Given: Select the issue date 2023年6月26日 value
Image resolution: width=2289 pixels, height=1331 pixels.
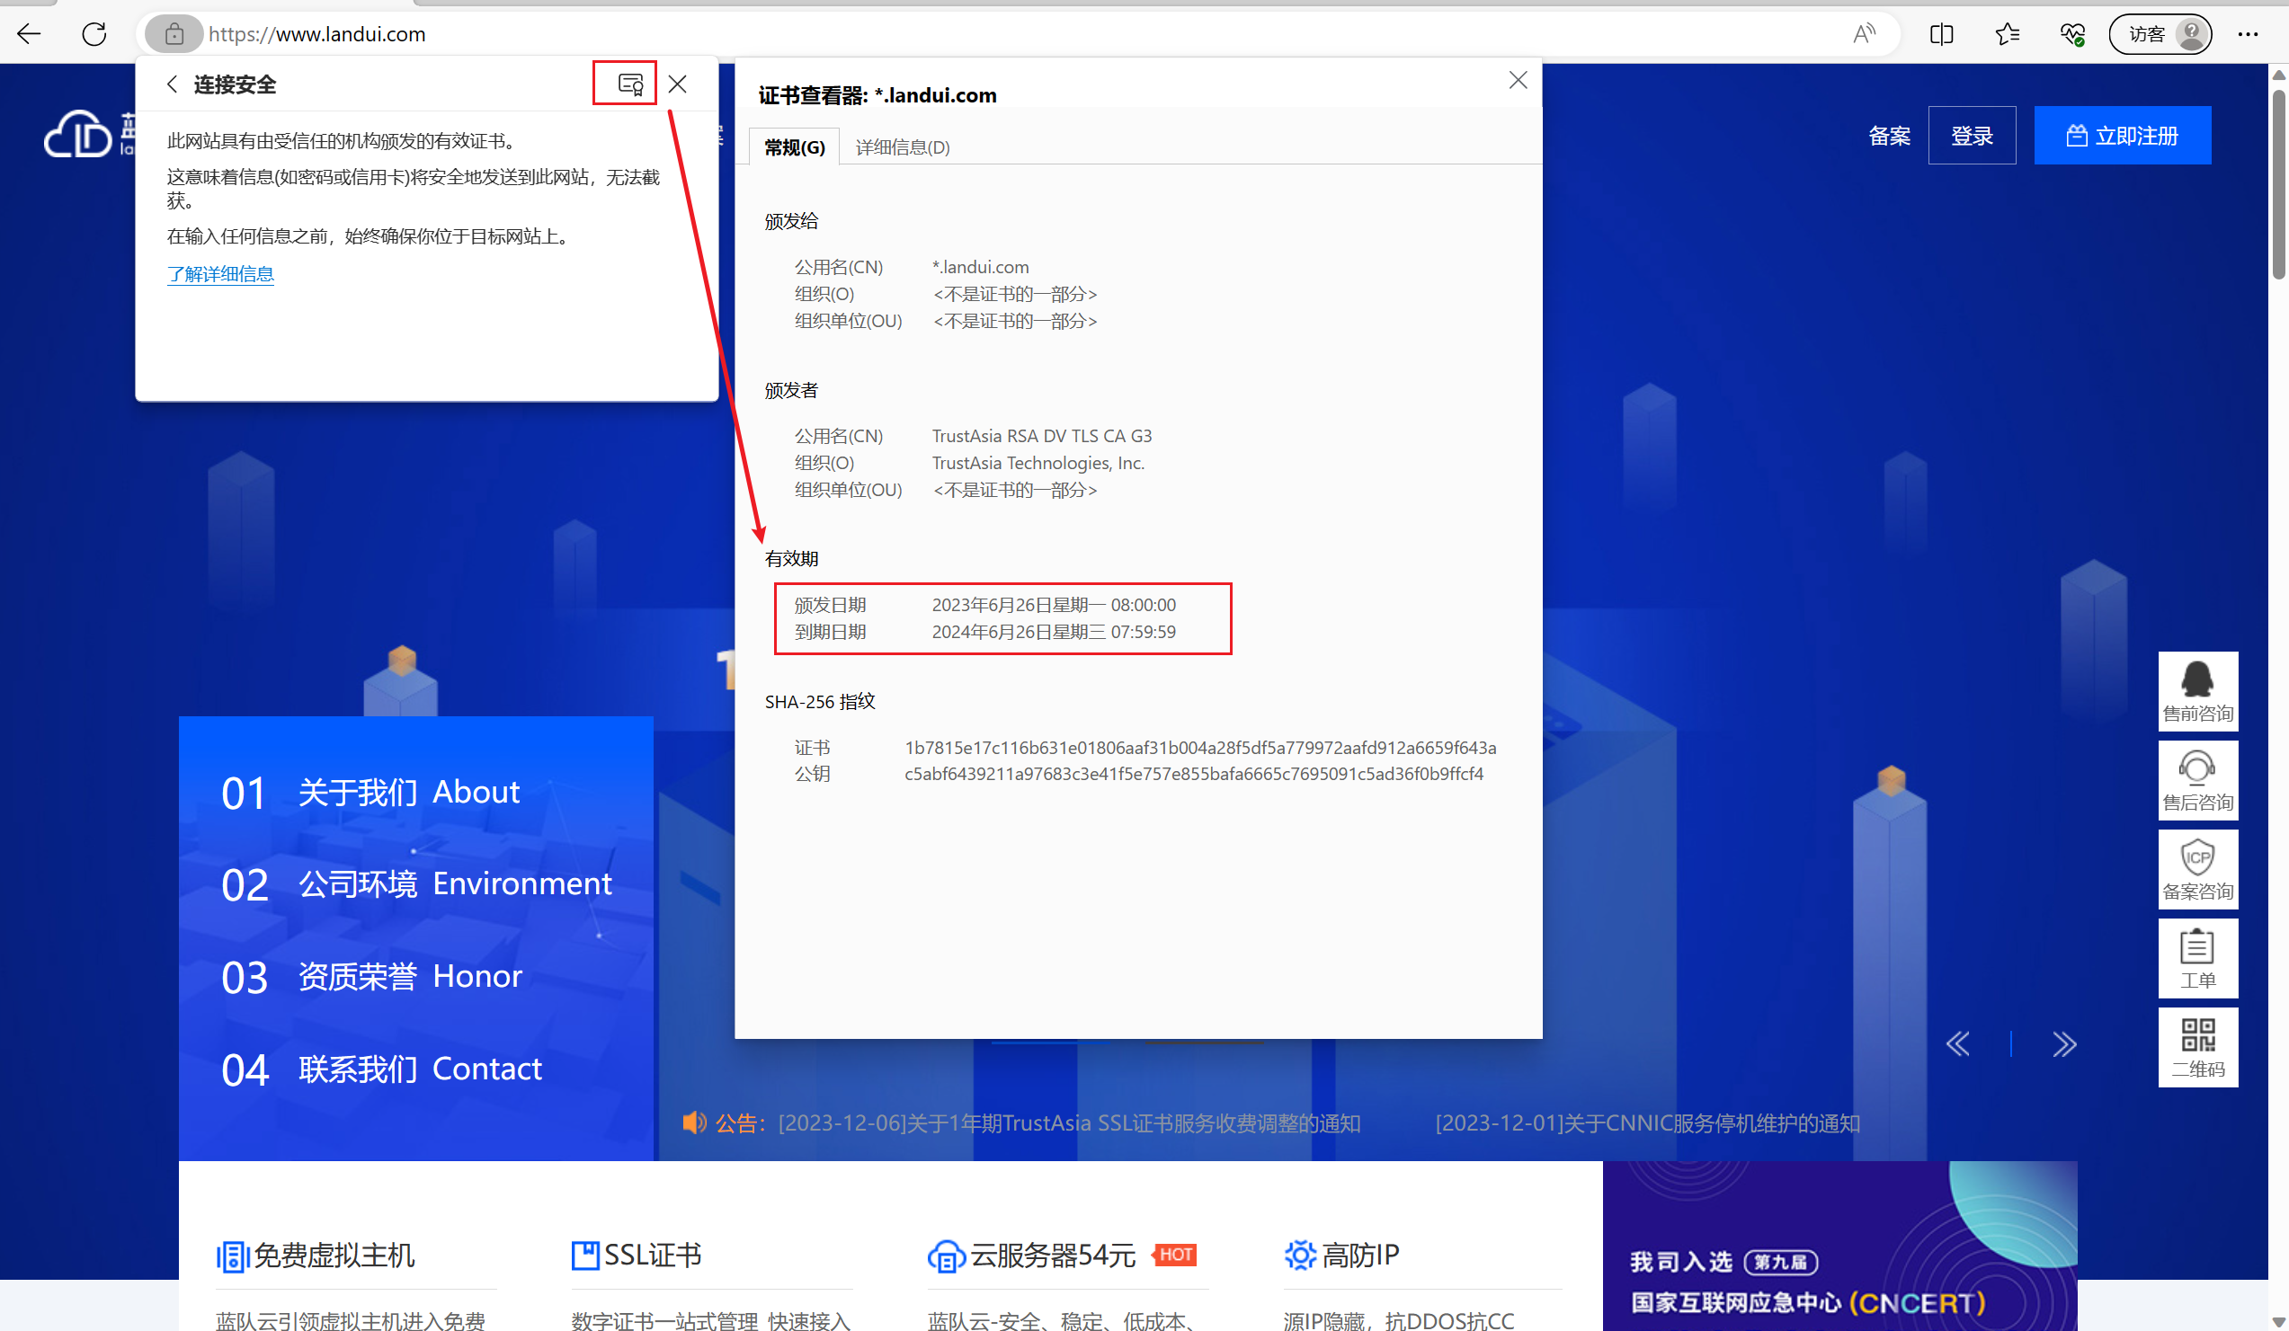Looking at the screenshot, I should coord(1054,606).
